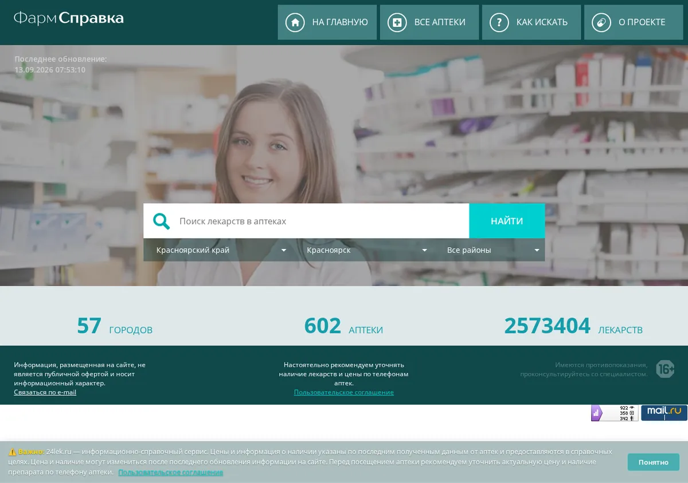Click the 16+ age restriction badge

click(x=665, y=369)
